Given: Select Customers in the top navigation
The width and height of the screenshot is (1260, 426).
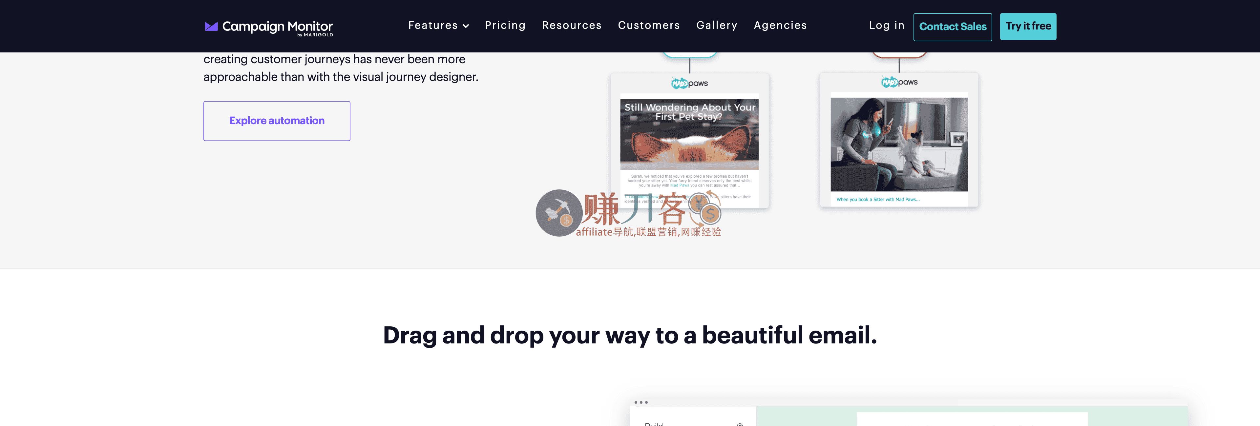Looking at the screenshot, I should [x=649, y=26].
